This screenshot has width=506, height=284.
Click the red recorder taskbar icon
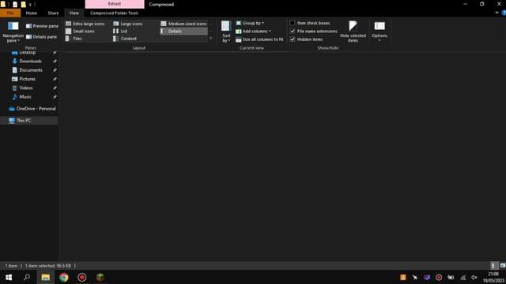pyautogui.click(x=82, y=277)
